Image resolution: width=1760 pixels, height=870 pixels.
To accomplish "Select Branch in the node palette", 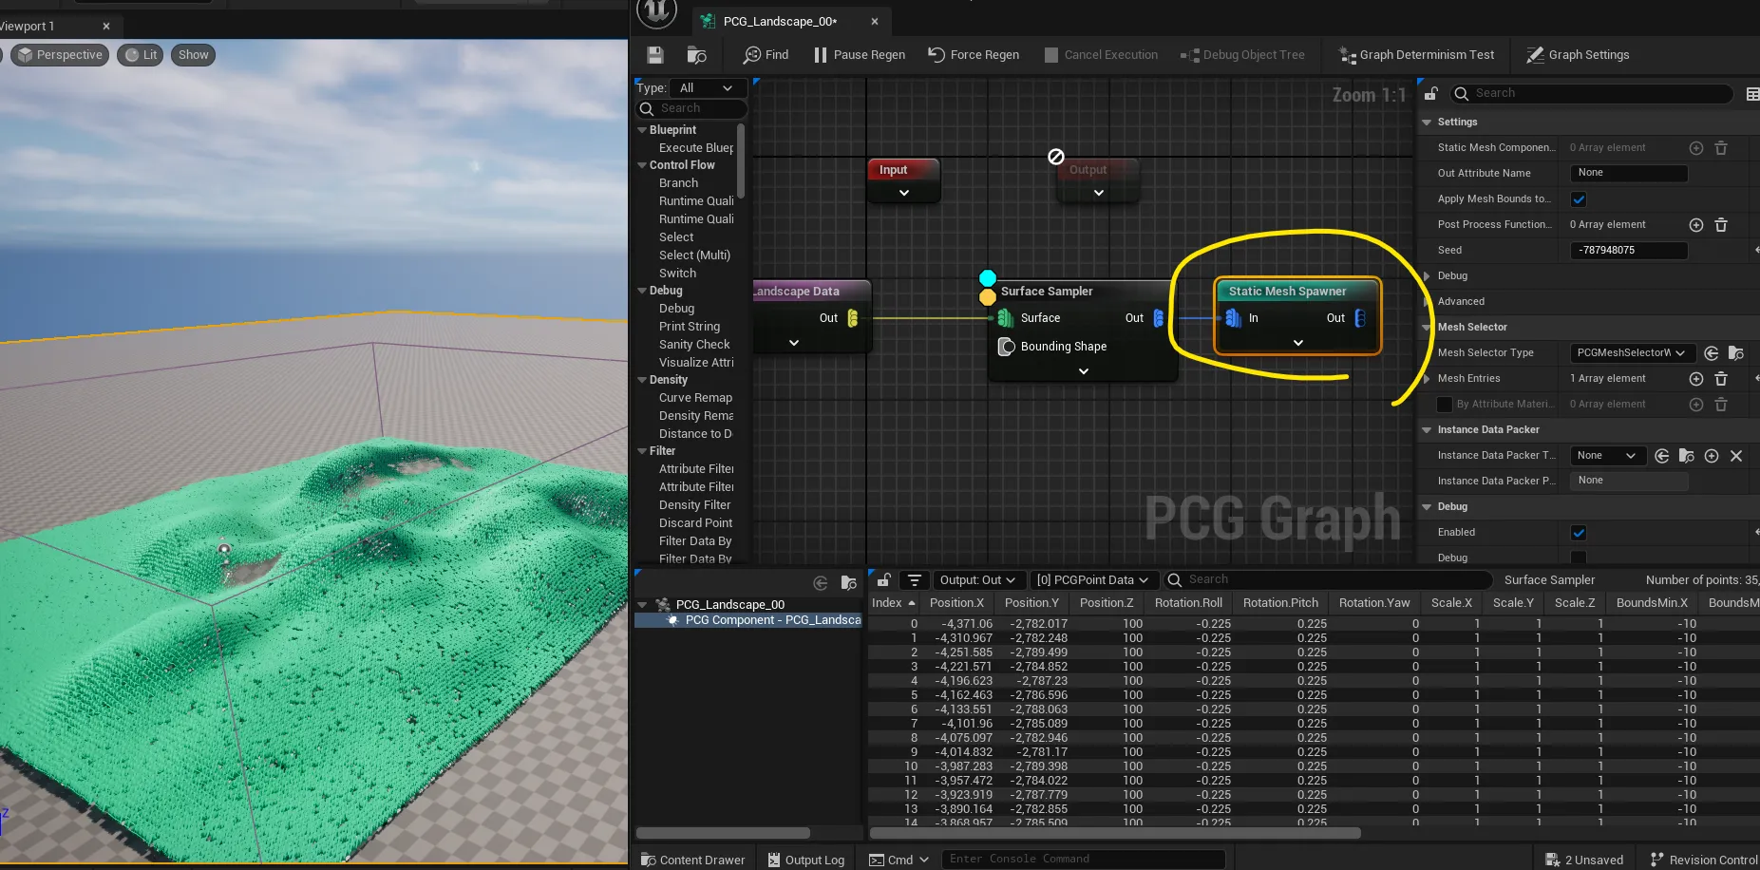I will click(x=678, y=183).
